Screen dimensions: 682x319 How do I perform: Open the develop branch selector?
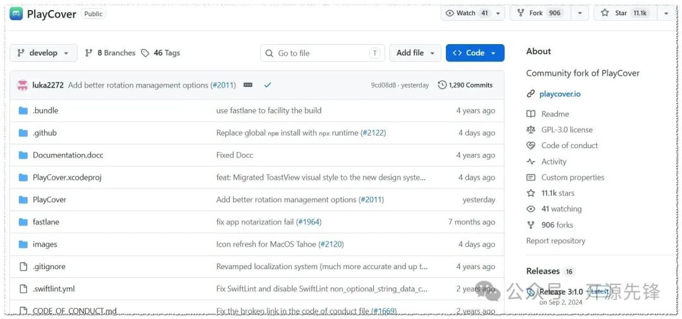pos(44,53)
